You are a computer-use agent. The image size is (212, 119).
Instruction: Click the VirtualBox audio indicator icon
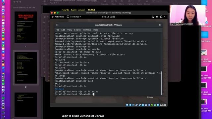point(133,105)
